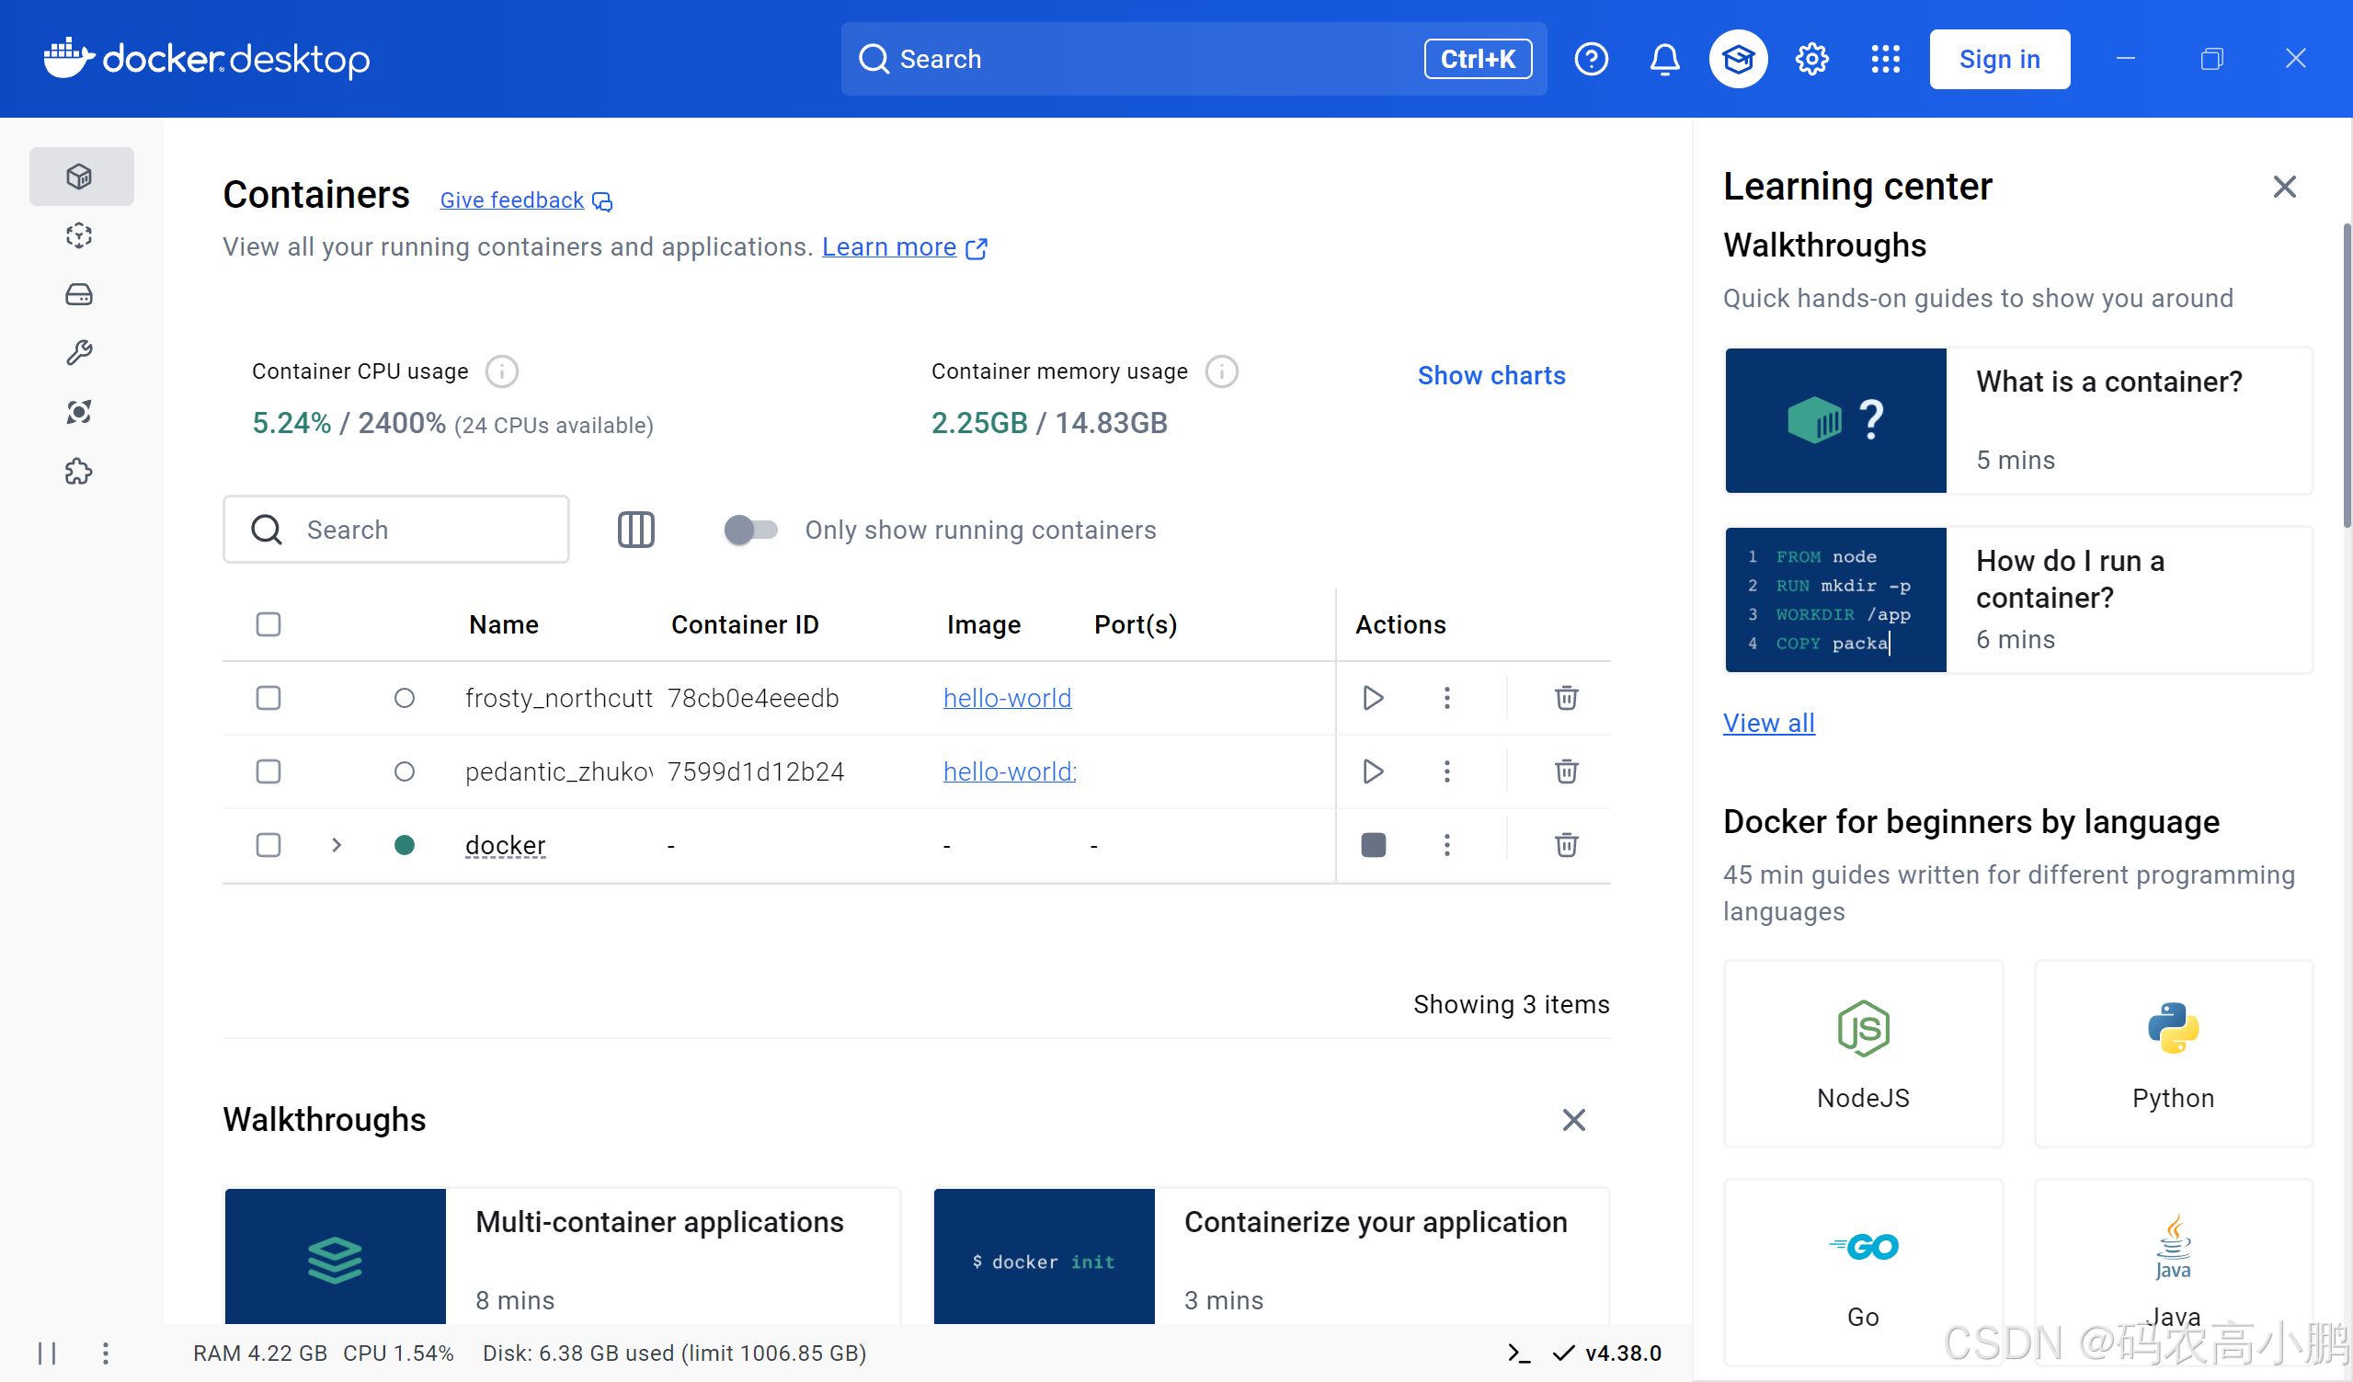Stop the running docker container
The width and height of the screenshot is (2353, 1382).
[1373, 845]
